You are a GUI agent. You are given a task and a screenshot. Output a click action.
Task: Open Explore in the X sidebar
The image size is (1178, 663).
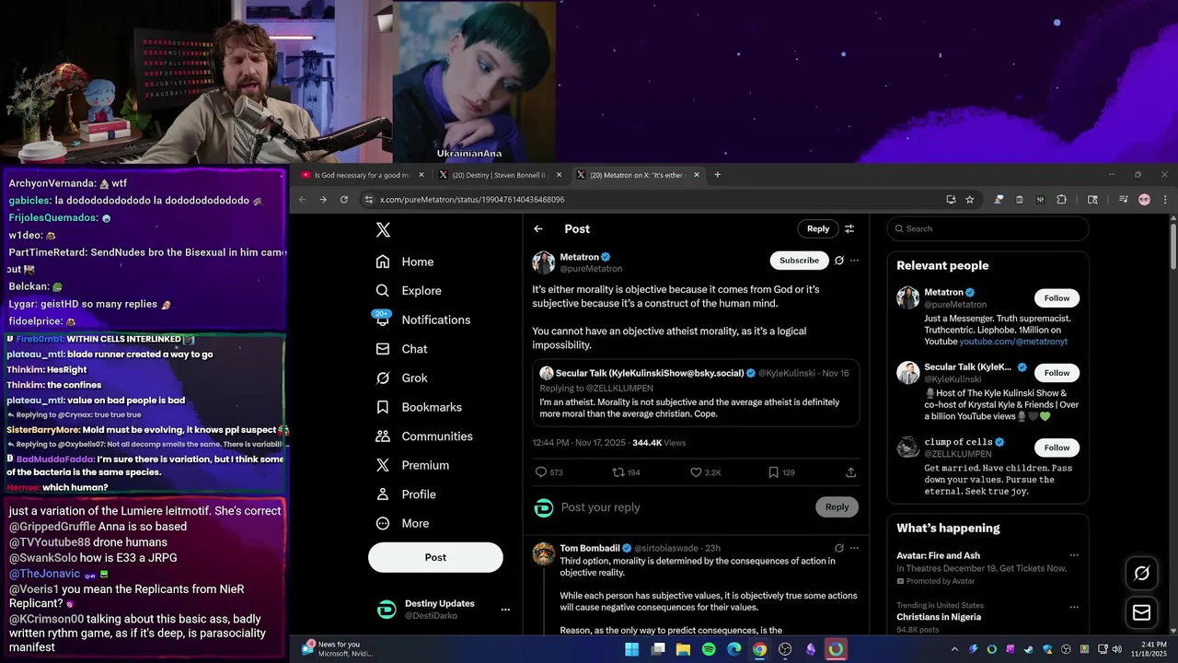[x=409, y=290]
